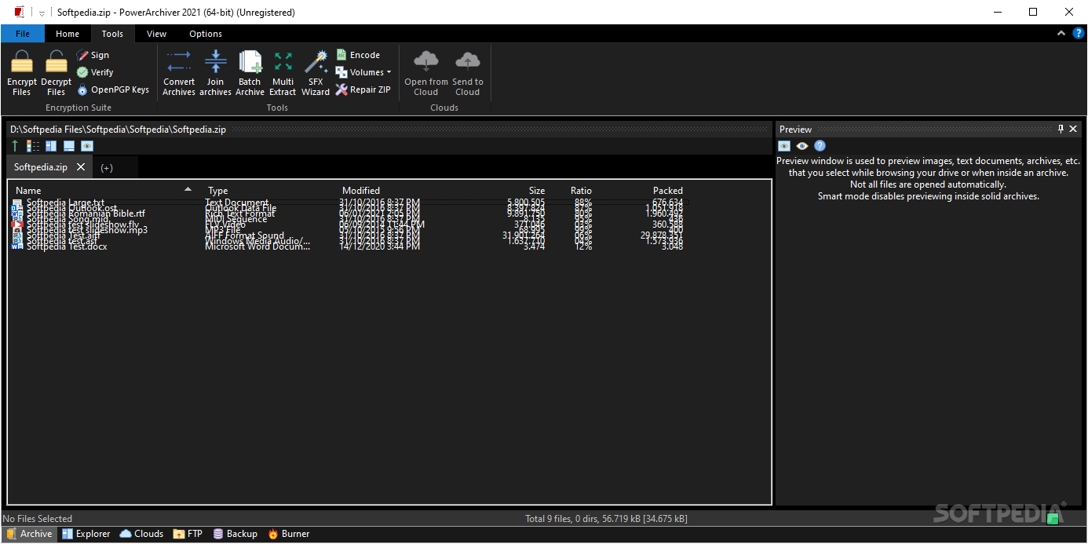This screenshot has width=1088, height=544.
Task: Click the 'No Files Selected' status text
Action: pos(38,519)
